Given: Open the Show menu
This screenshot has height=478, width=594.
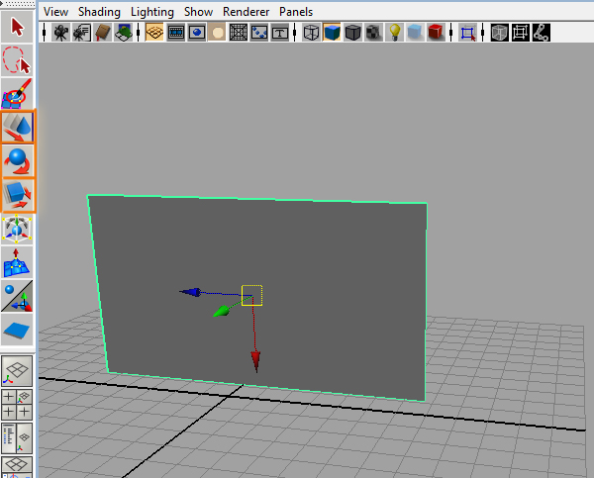Looking at the screenshot, I should click(x=199, y=12).
